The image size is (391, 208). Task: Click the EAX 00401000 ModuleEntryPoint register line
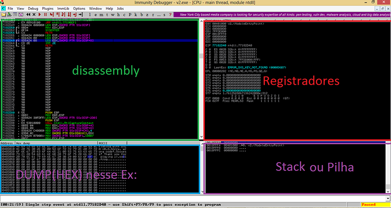click(x=235, y=23)
